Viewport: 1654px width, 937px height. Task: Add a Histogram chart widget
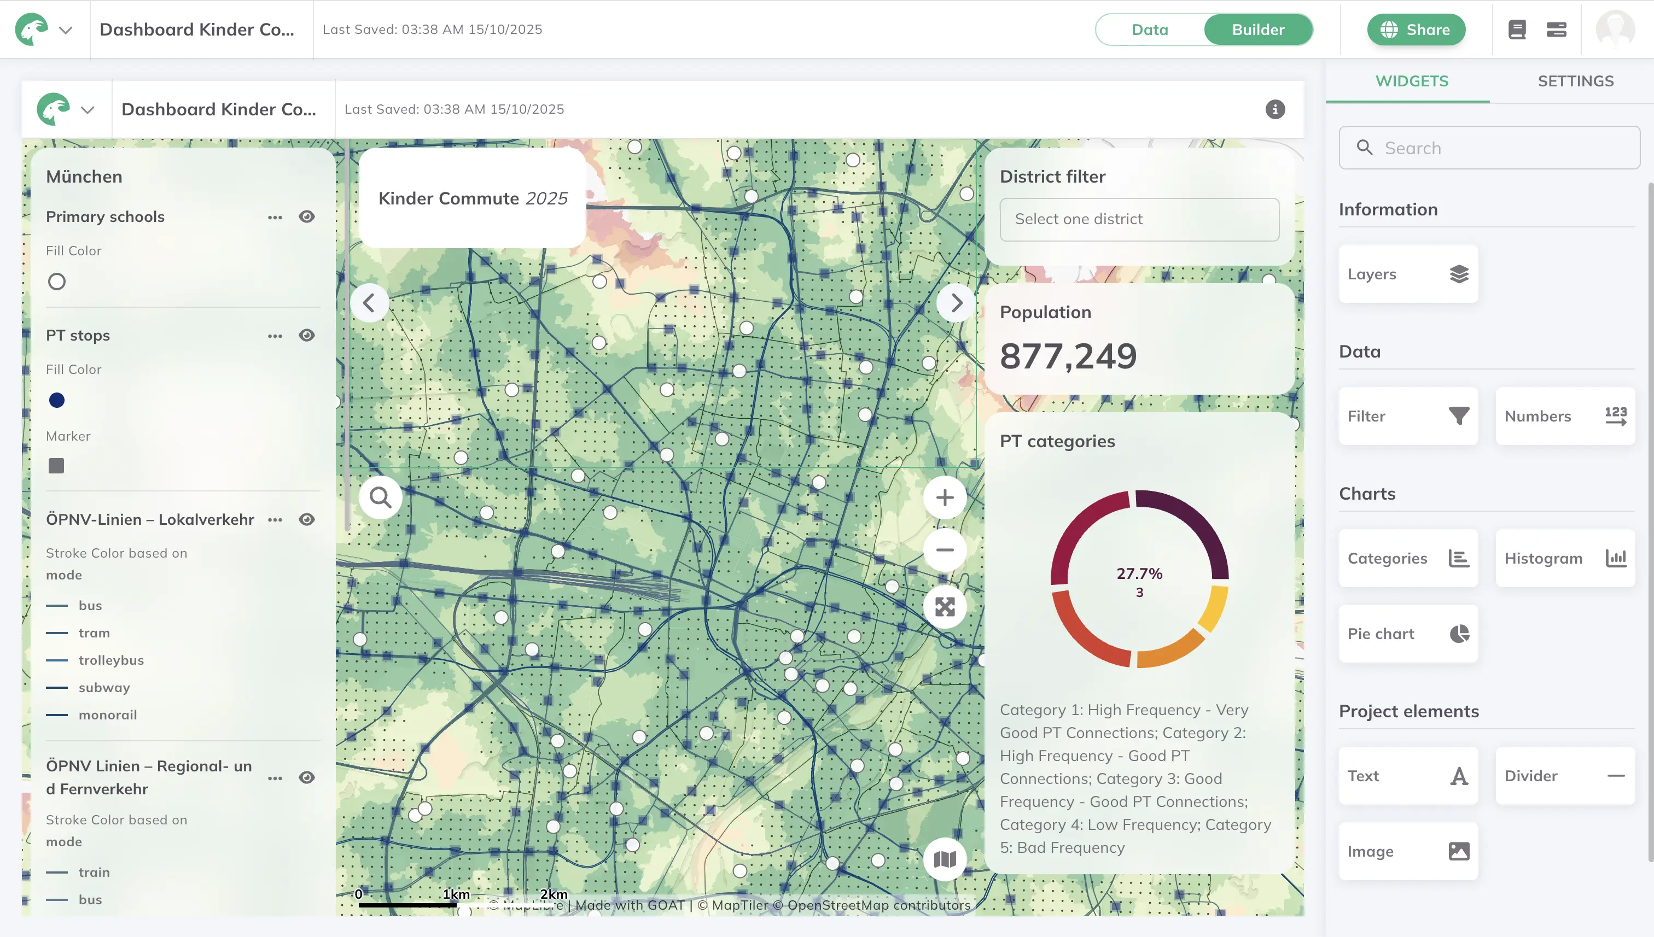(x=1564, y=558)
